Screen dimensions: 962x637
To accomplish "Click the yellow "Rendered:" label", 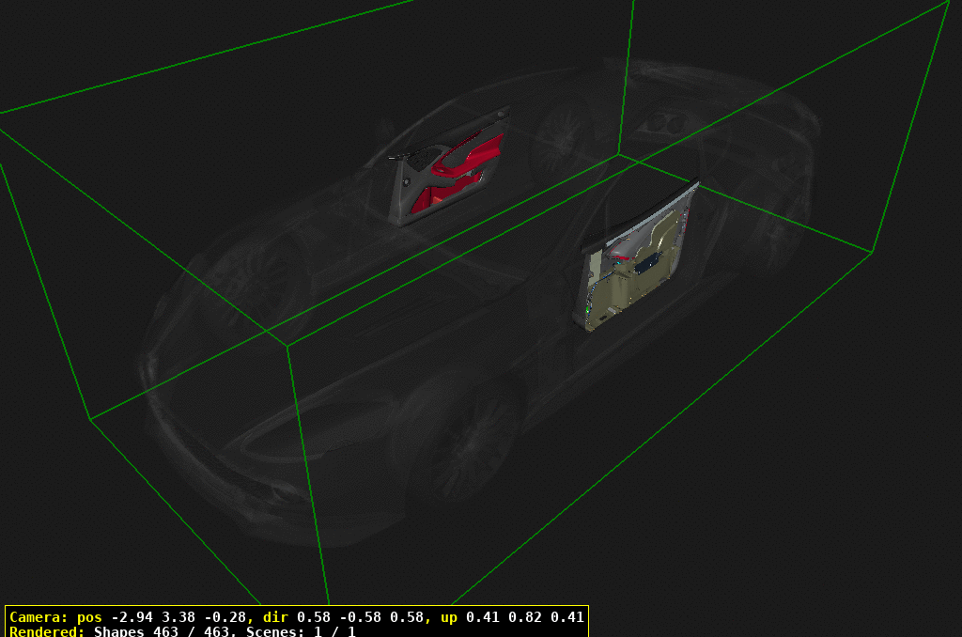I will click(x=47, y=631).
